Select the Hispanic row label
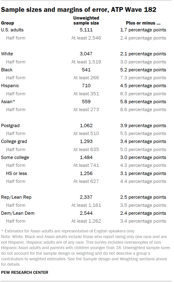174x283 pixels. (x=10, y=86)
